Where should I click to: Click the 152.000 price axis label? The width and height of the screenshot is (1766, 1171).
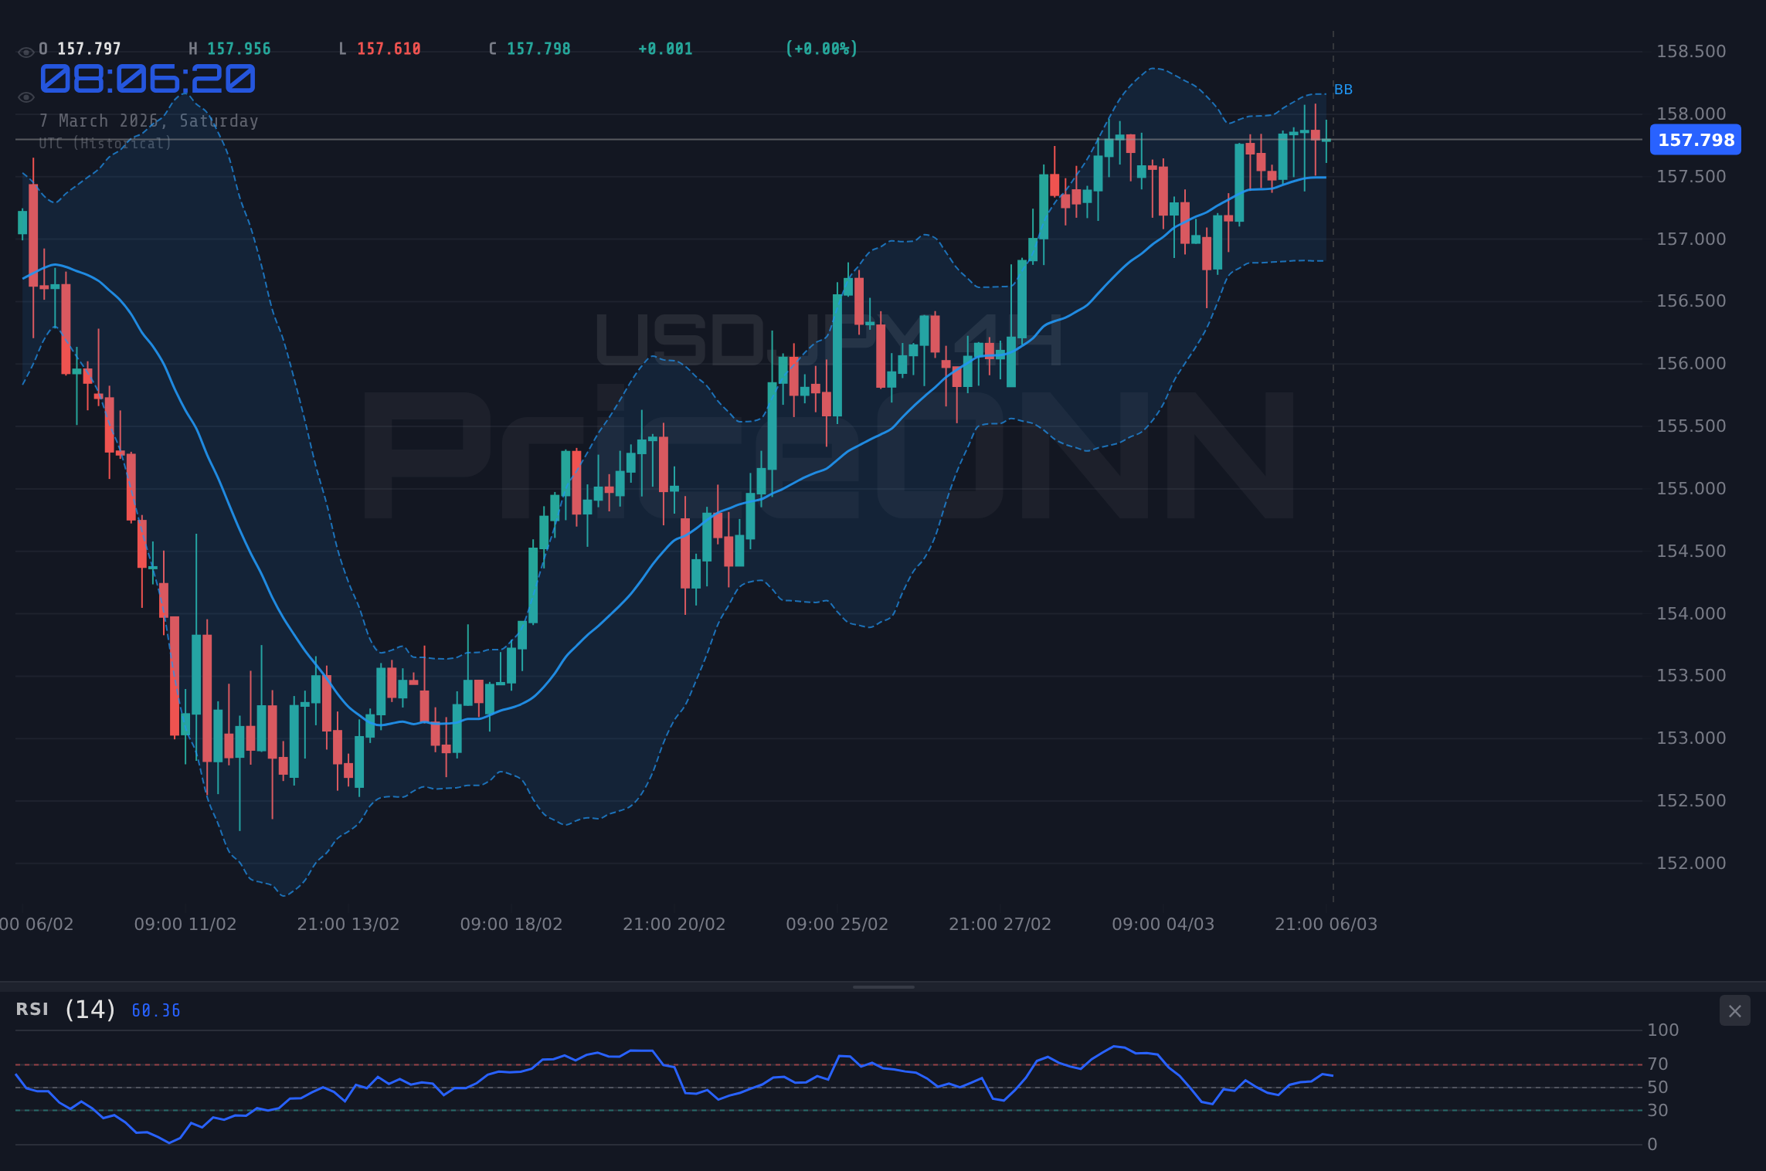pos(1691,864)
